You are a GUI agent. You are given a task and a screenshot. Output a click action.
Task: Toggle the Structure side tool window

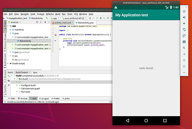(5, 76)
